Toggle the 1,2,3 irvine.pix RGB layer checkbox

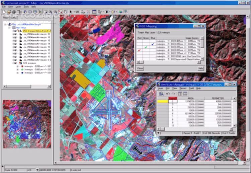coord(15,63)
